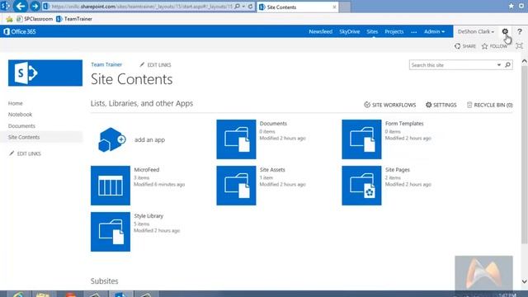Screen dimensions: 528x297
Task: Click top EDIT LINKS next to Team Trainer
Action: (155, 64)
